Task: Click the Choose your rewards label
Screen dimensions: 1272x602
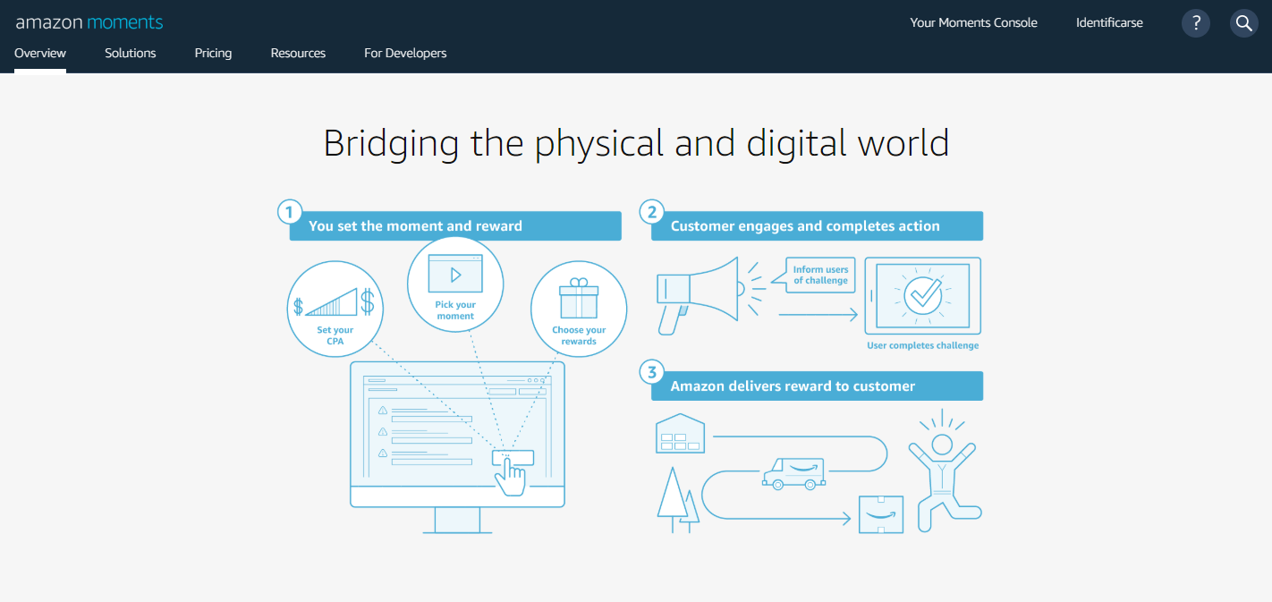Action: pyautogui.click(x=579, y=335)
